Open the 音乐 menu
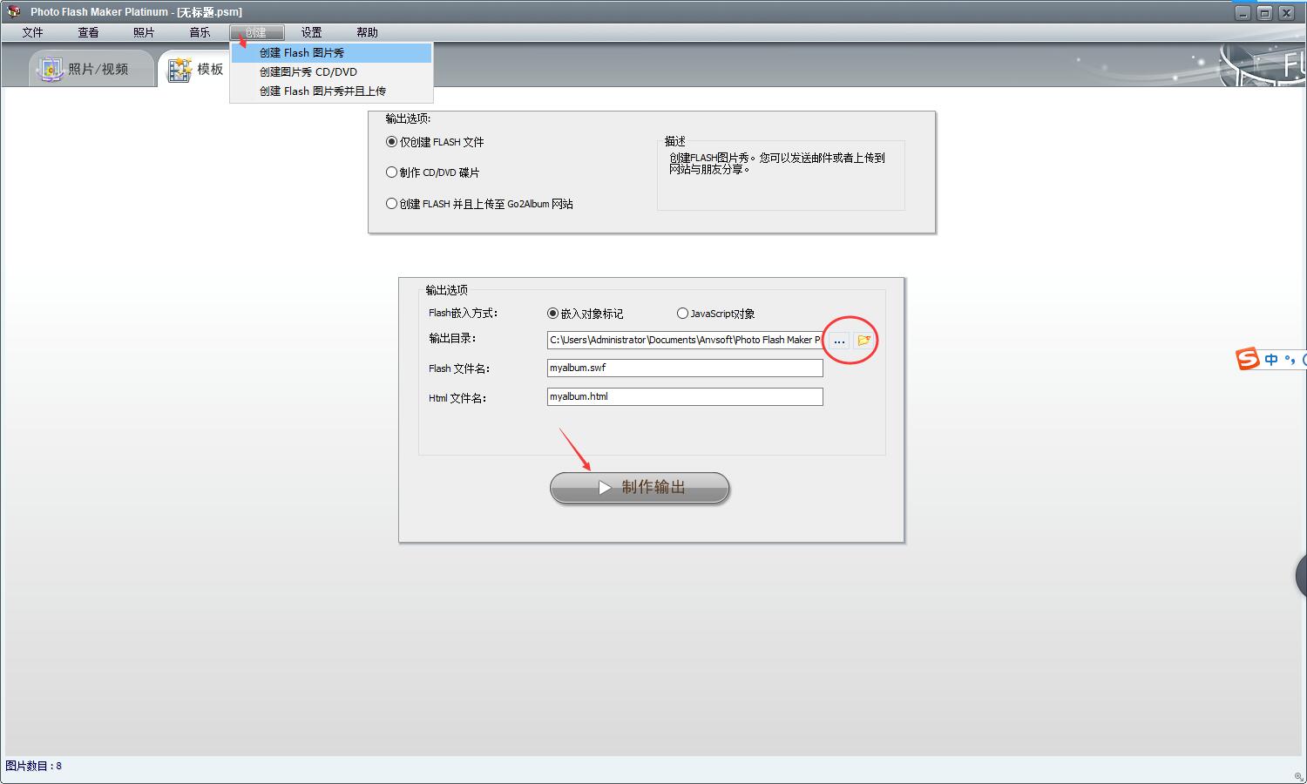The width and height of the screenshot is (1307, 784). pos(200,32)
